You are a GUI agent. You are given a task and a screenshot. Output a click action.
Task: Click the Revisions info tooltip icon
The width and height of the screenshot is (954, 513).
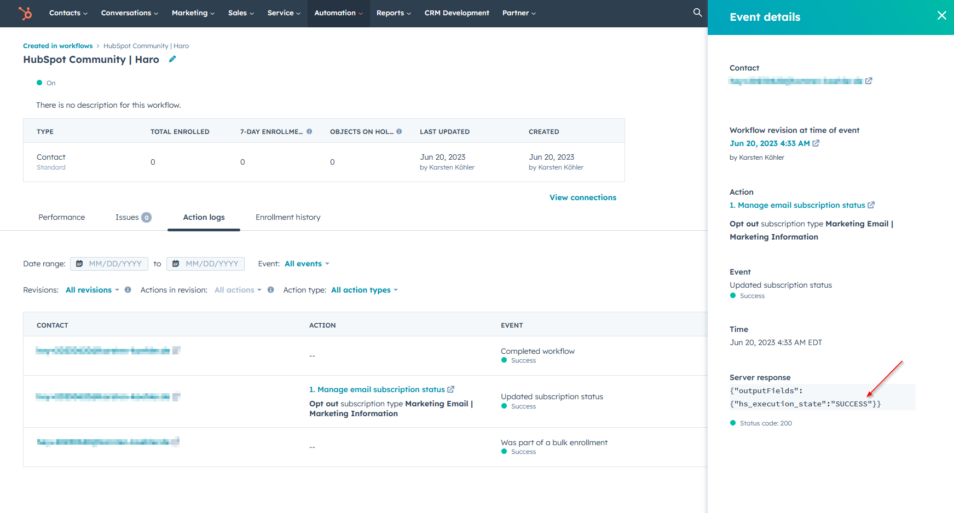pos(128,290)
